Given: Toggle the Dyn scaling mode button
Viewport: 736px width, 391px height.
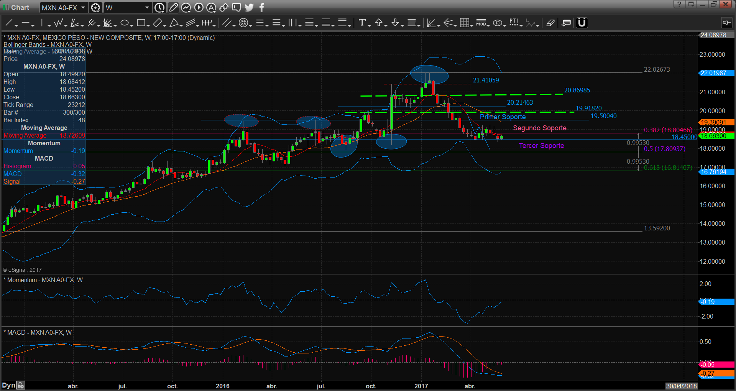Looking at the screenshot, I should click(9, 385).
